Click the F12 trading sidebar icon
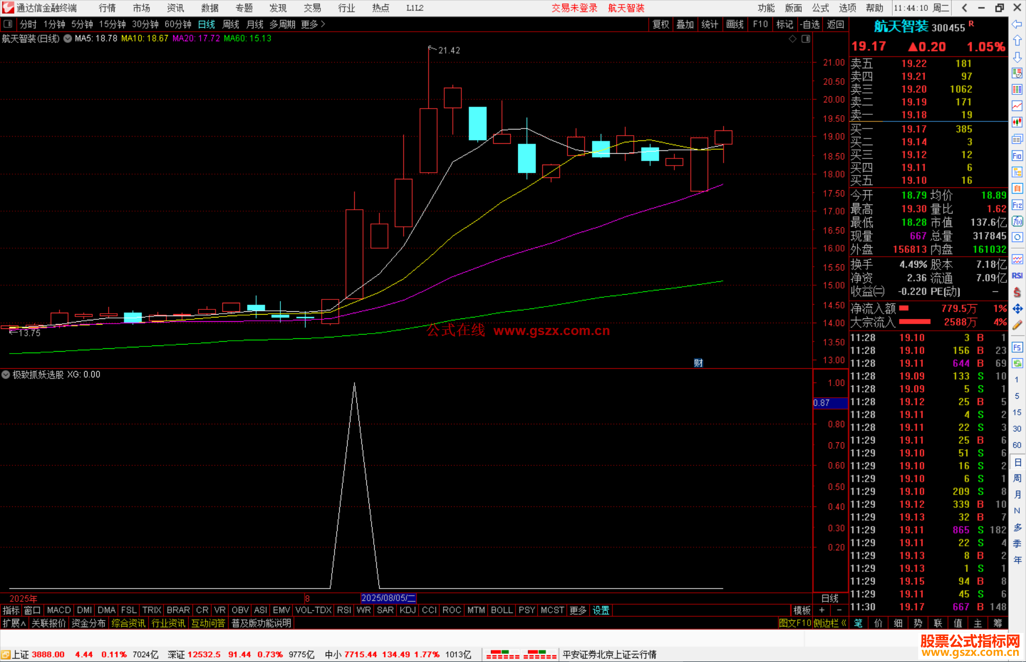Viewport: 1026px width, 662px height. (x=1017, y=205)
